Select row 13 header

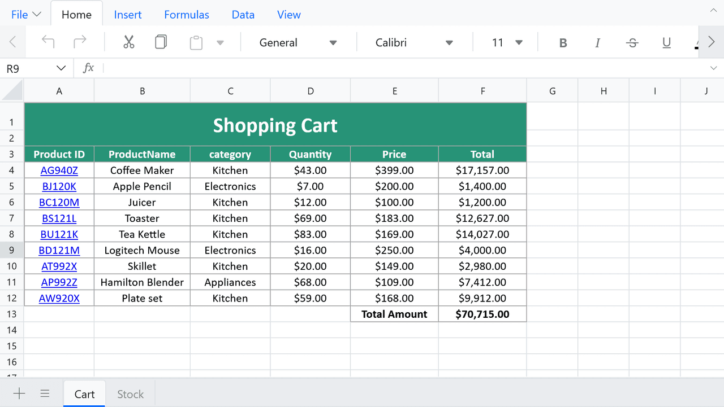coord(12,314)
